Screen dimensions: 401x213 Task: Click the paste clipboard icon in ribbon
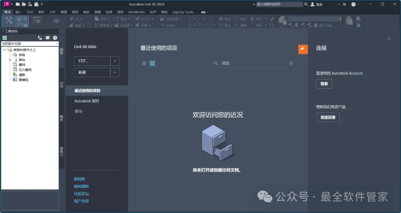pos(349,20)
